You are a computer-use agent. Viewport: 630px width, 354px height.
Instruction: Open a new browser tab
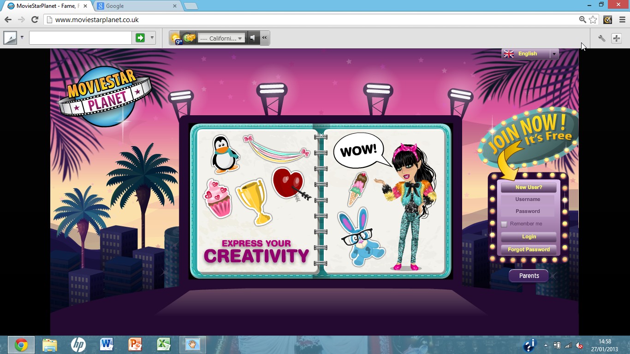(191, 6)
